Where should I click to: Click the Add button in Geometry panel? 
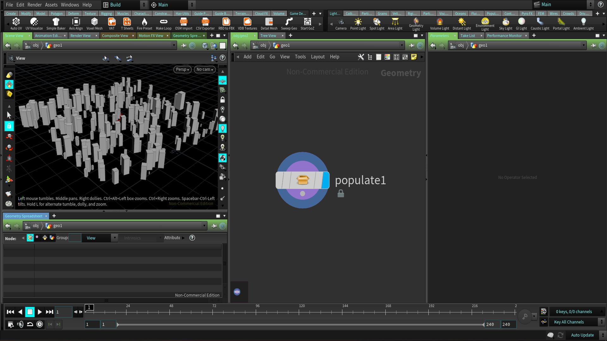(x=247, y=57)
